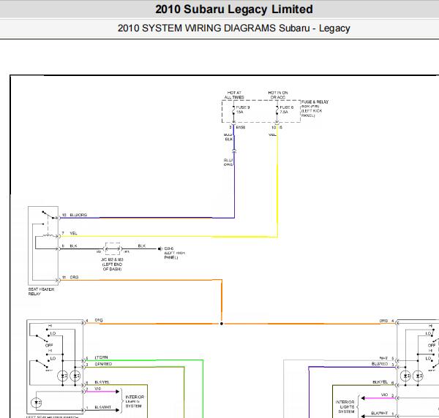This screenshot has height=418, width=439.
Task: Click the left "INTERIOR LIGHTS SYSTEM" label
Action: (x=135, y=401)
